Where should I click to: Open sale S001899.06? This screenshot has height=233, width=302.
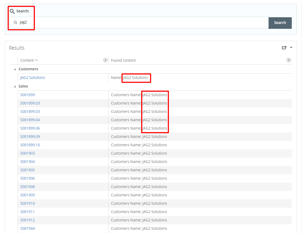30,128
